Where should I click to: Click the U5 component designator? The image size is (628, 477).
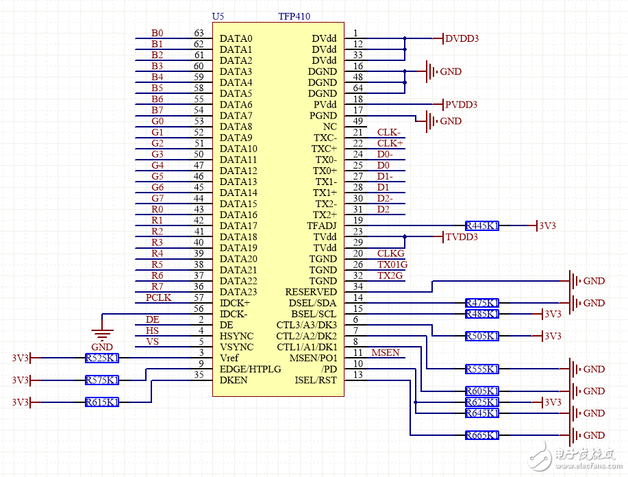218,16
